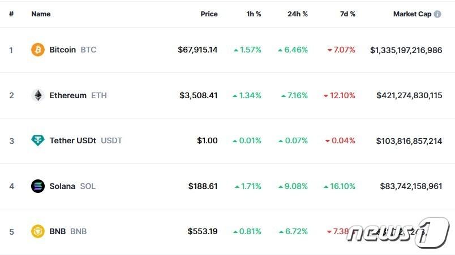Open the BNB name link
Screen dimensions: 455x255
coord(58,231)
